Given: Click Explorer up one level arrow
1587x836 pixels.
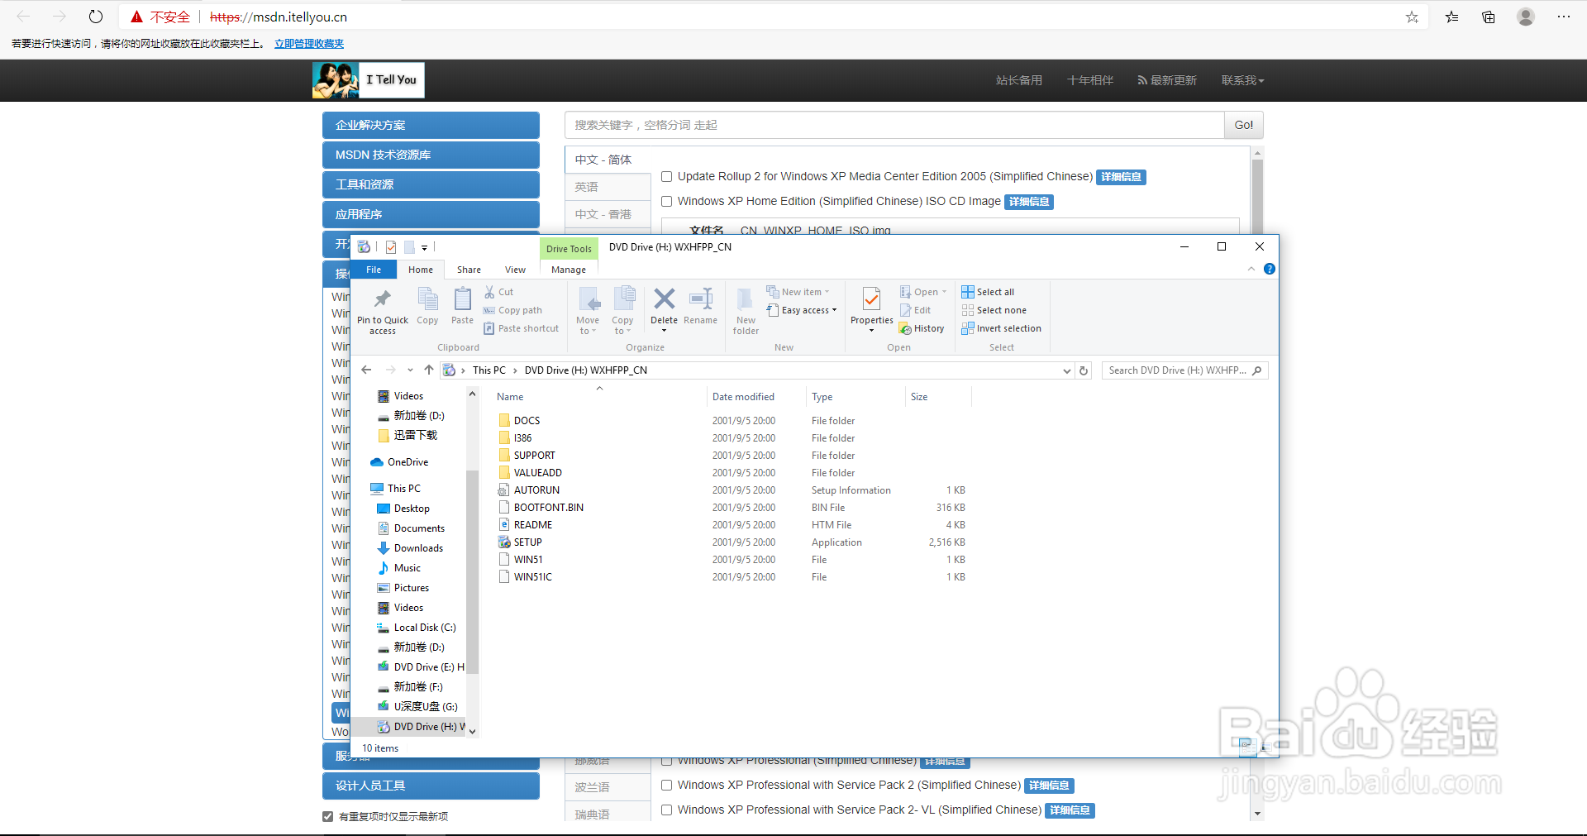Looking at the screenshot, I should click(428, 370).
